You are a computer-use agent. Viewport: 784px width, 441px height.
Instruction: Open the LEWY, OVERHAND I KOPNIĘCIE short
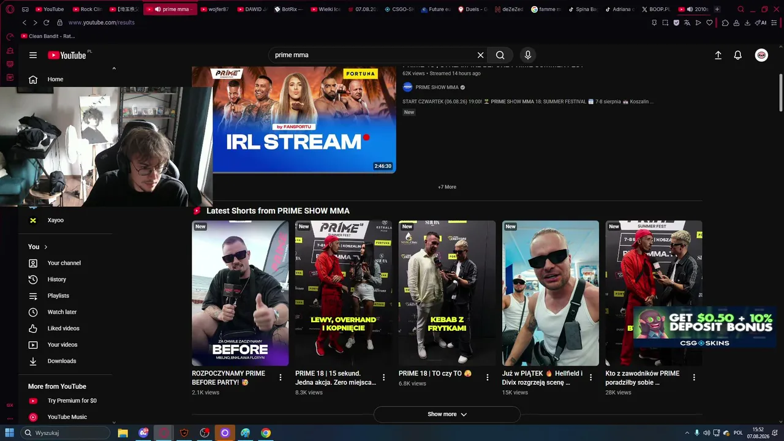(344, 293)
